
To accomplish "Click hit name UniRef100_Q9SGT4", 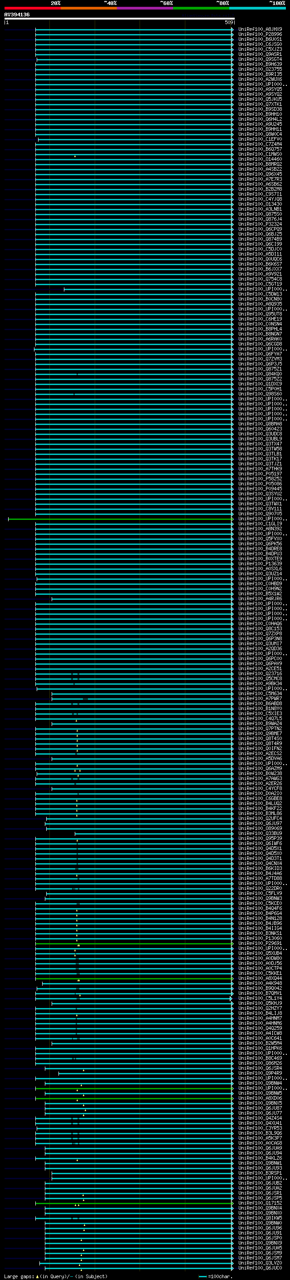I will pos(260,59).
